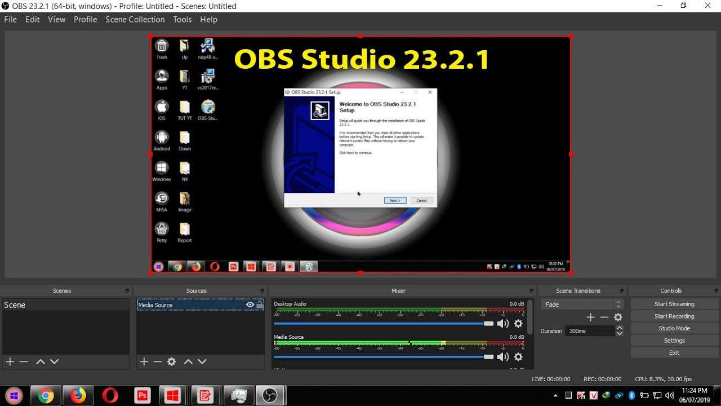Viewport: 721px width, 406px height.
Task: Undock the Controls panel
Action: [716, 291]
